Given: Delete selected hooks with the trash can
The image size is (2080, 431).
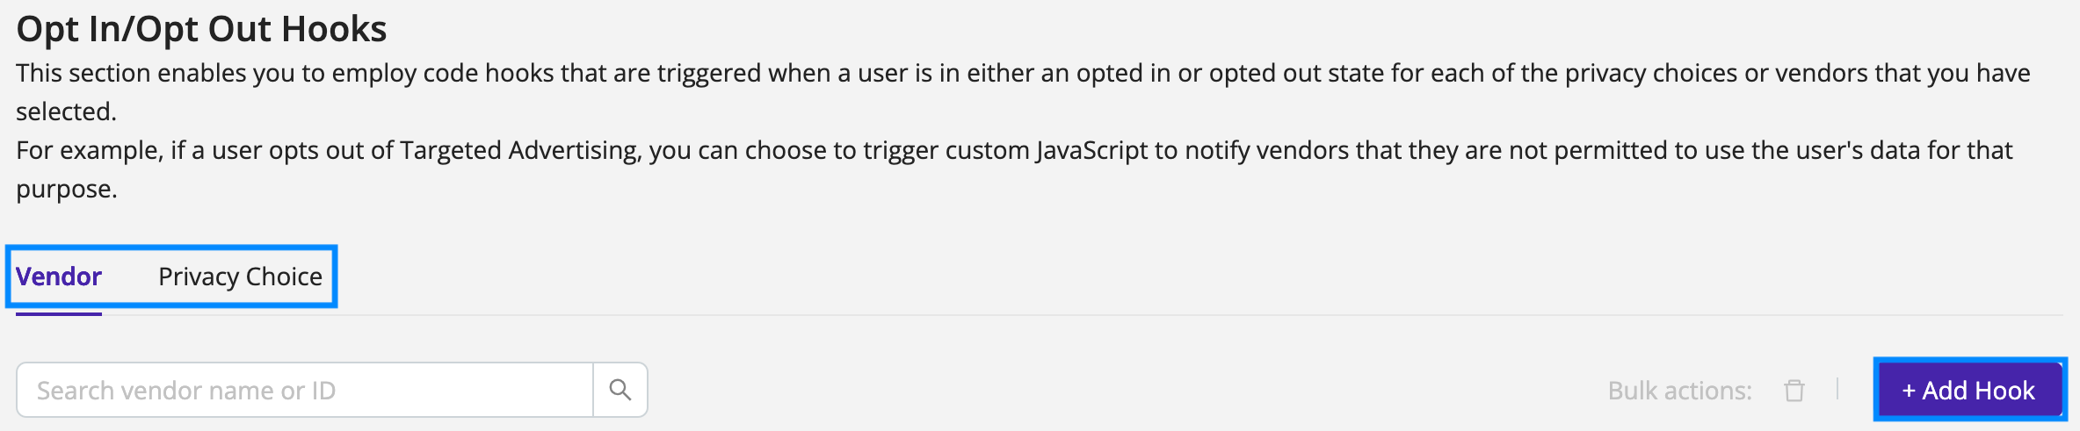Looking at the screenshot, I should pos(1794,390).
